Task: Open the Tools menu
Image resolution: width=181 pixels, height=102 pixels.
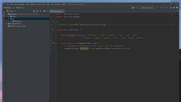Action: (48, 4)
